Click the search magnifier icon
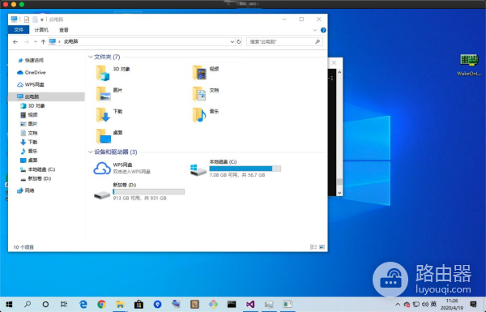 [x=318, y=41]
